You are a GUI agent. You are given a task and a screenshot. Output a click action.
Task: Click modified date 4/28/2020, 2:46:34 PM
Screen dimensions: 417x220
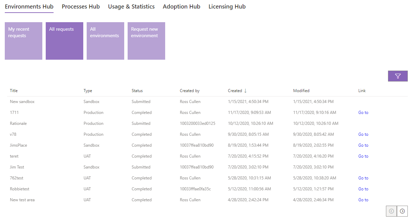[313, 200]
